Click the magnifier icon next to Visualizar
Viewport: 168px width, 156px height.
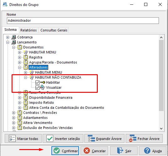pos(43,87)
